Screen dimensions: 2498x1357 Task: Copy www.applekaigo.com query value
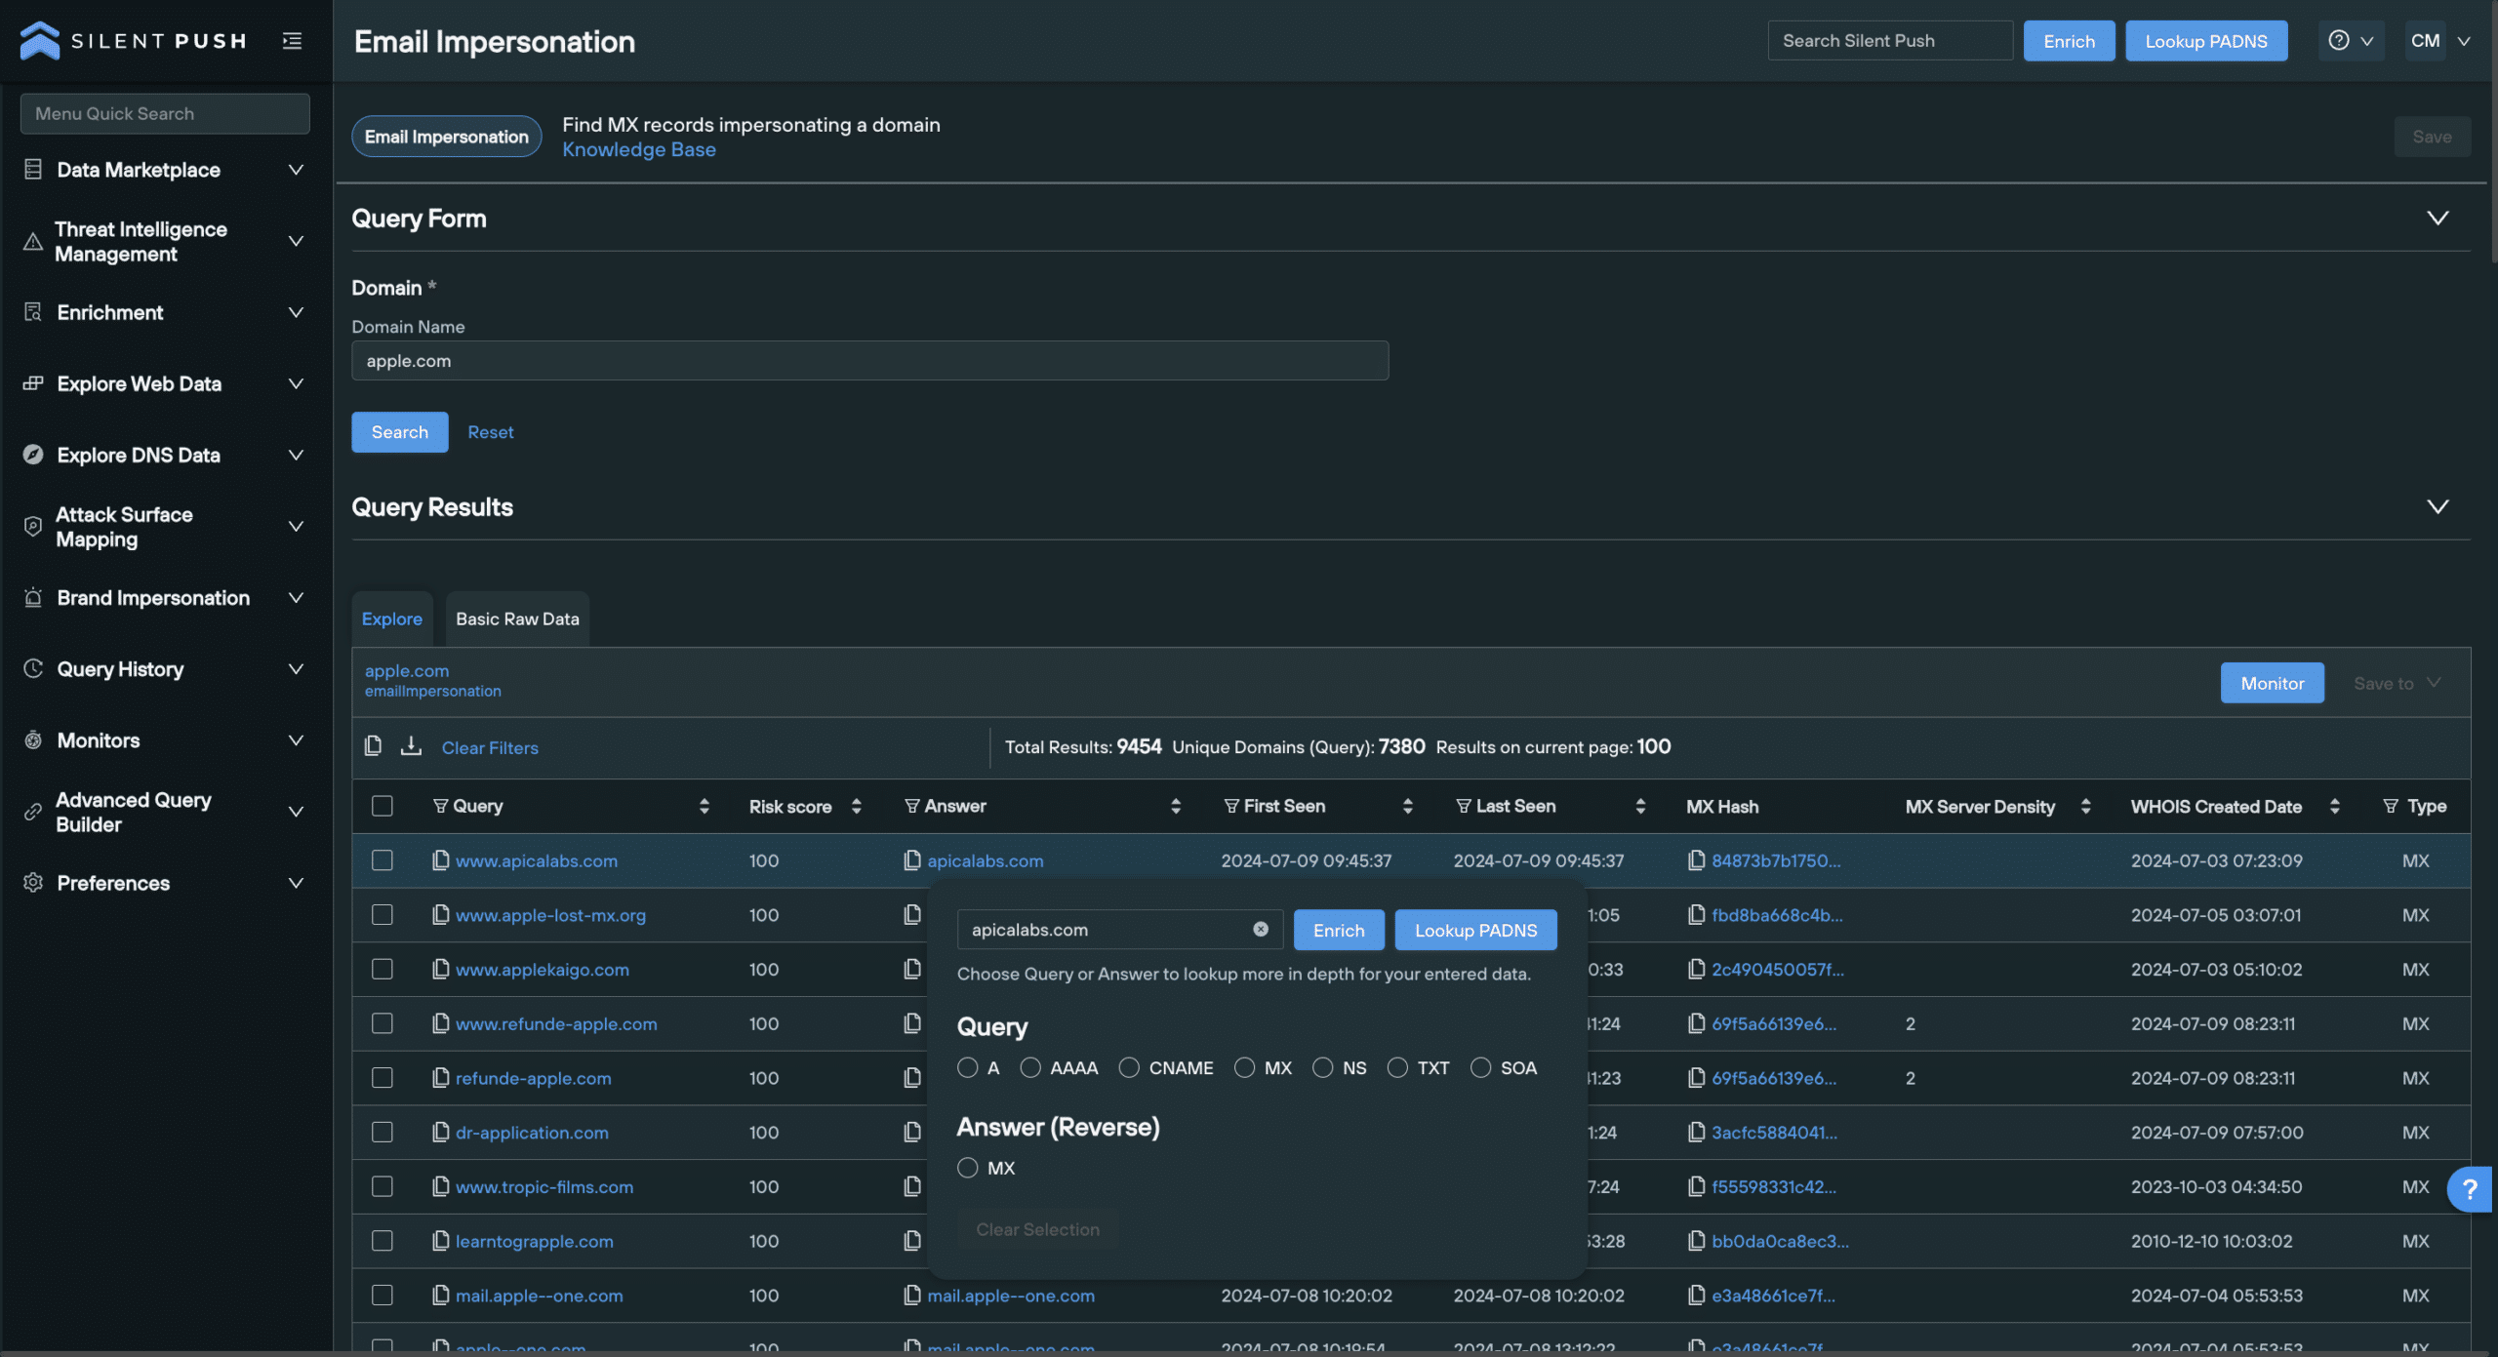pyautogui.click(x=441, y=970)
